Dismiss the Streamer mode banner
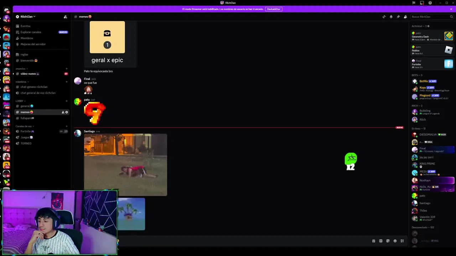This screenshot has width=456, height=256. coord(451,9)
